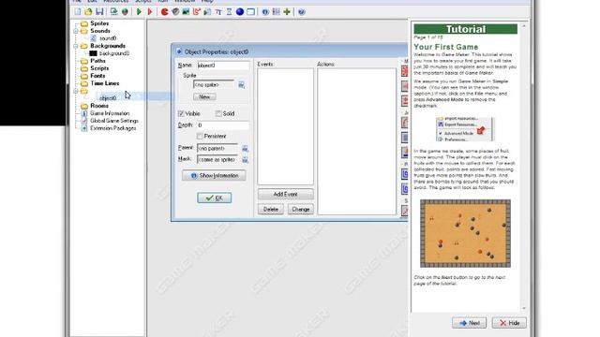Run game in debug mode (red arrow)
The height and width of the screenshot is (337, 600).
tap(150, 12)
